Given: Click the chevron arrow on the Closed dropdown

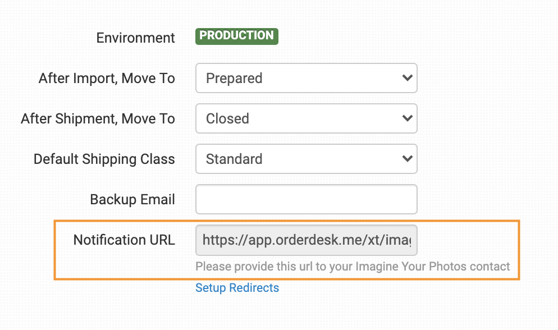Looking at the screenshot, I should click(x=408, y=118).
